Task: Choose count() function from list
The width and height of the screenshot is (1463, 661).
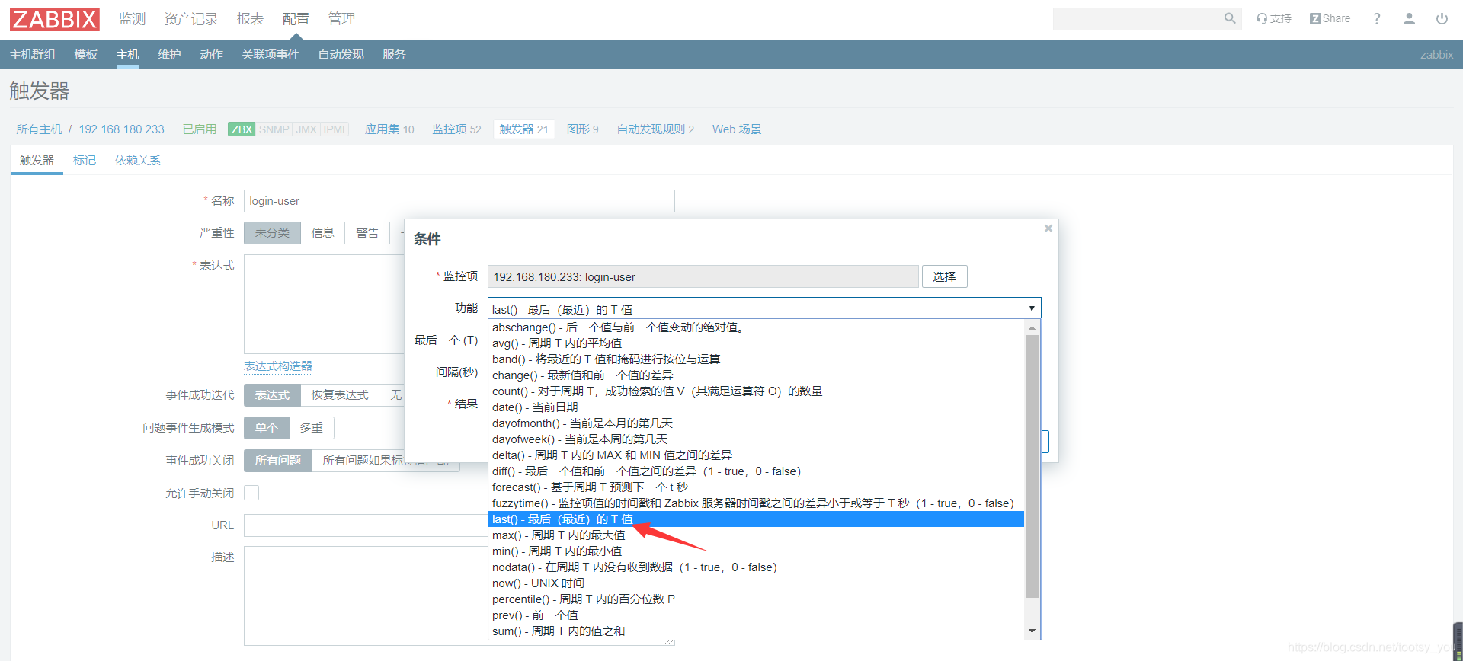Action: coord(756,391)
